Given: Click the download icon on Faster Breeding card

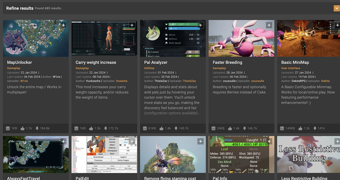Looking at the screenshot, I should pyautogui.click(x=244, y=128).
